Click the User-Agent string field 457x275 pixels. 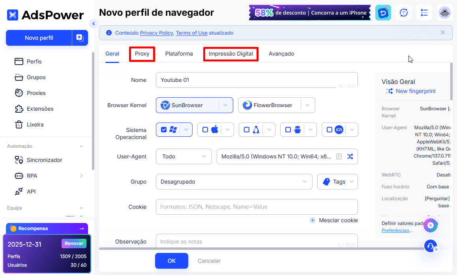coord(287,156)
